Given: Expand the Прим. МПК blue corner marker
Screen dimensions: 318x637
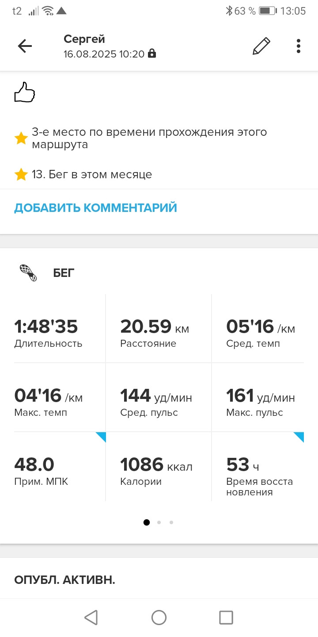Looking at the screenshot, I should 101,437.
